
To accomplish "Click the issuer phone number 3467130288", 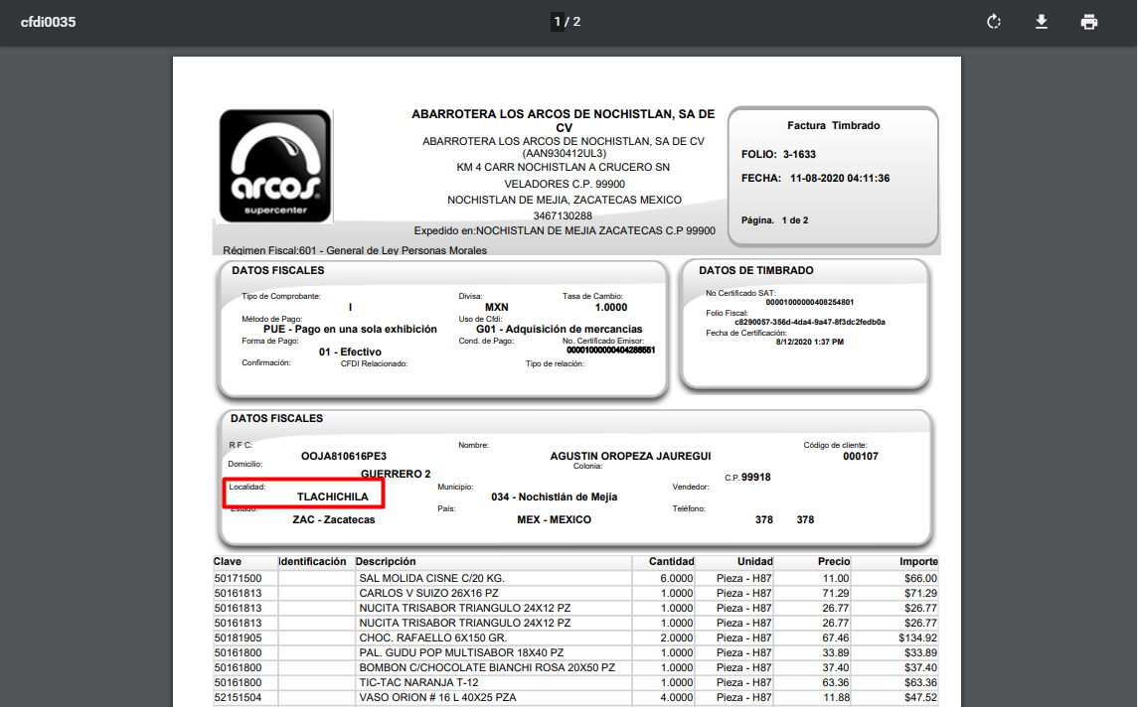I will tap(563, 216).
